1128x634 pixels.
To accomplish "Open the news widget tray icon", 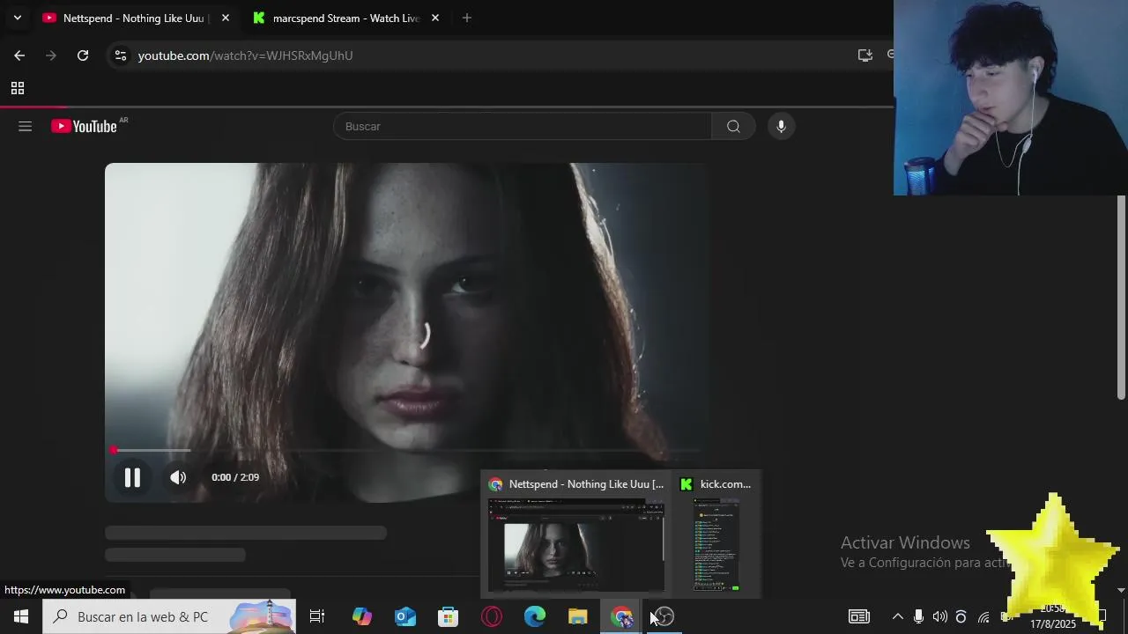I will click(x=859, y=616).
